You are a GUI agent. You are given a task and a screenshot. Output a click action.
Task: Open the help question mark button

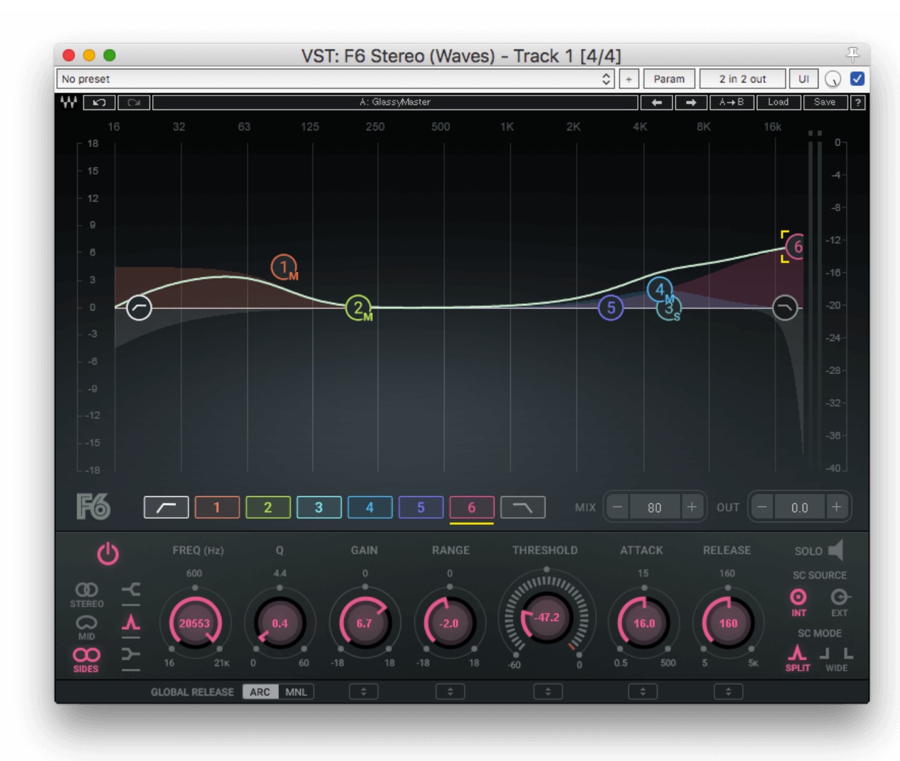pos(858,102)
